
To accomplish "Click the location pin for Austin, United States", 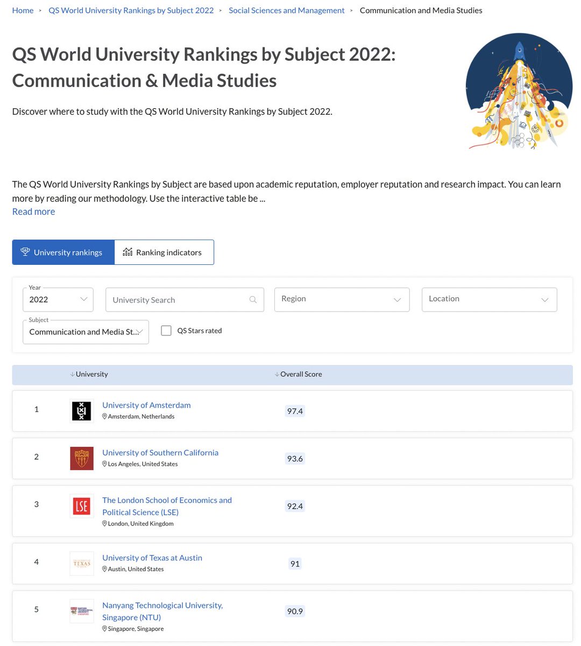I will click(x=105, y=568).
